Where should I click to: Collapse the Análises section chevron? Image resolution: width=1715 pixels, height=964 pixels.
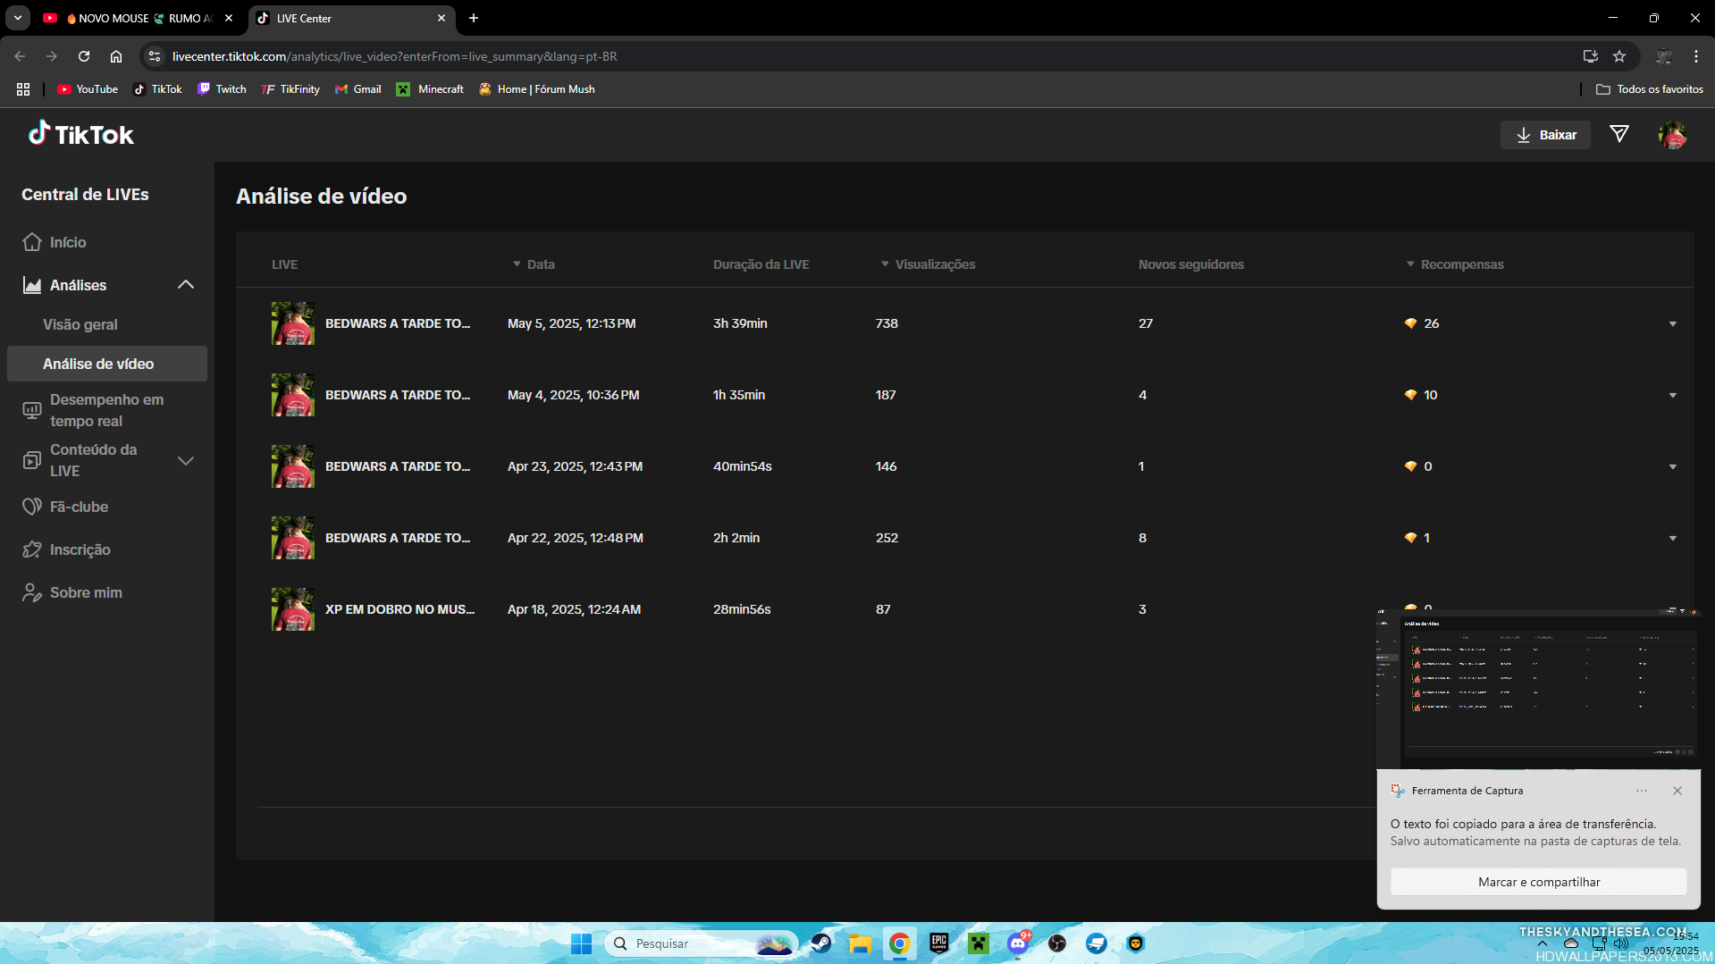[x=186, y=285]
